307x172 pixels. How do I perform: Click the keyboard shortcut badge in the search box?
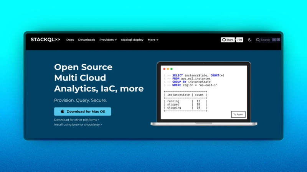[276, 40]
